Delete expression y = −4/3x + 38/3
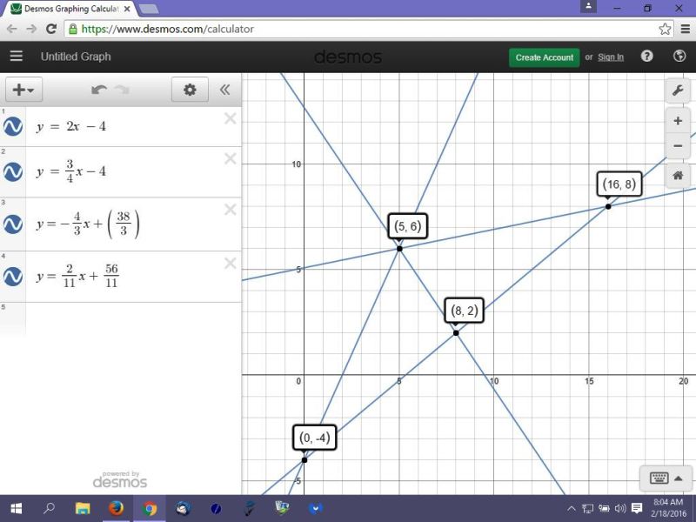The height and width of the screenshot is (522, 696). click(230, 209)
